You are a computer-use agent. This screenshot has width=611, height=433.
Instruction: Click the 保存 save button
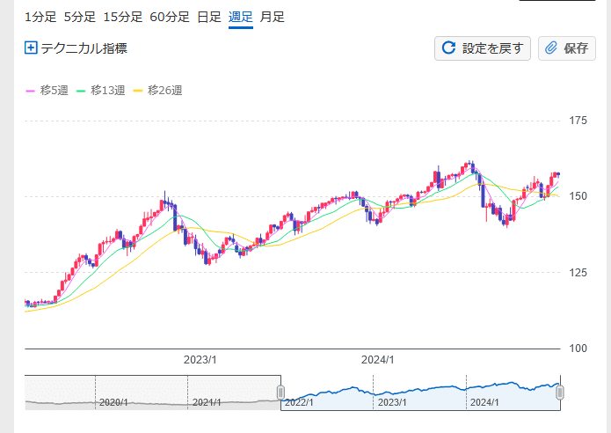tap(567, 48)
